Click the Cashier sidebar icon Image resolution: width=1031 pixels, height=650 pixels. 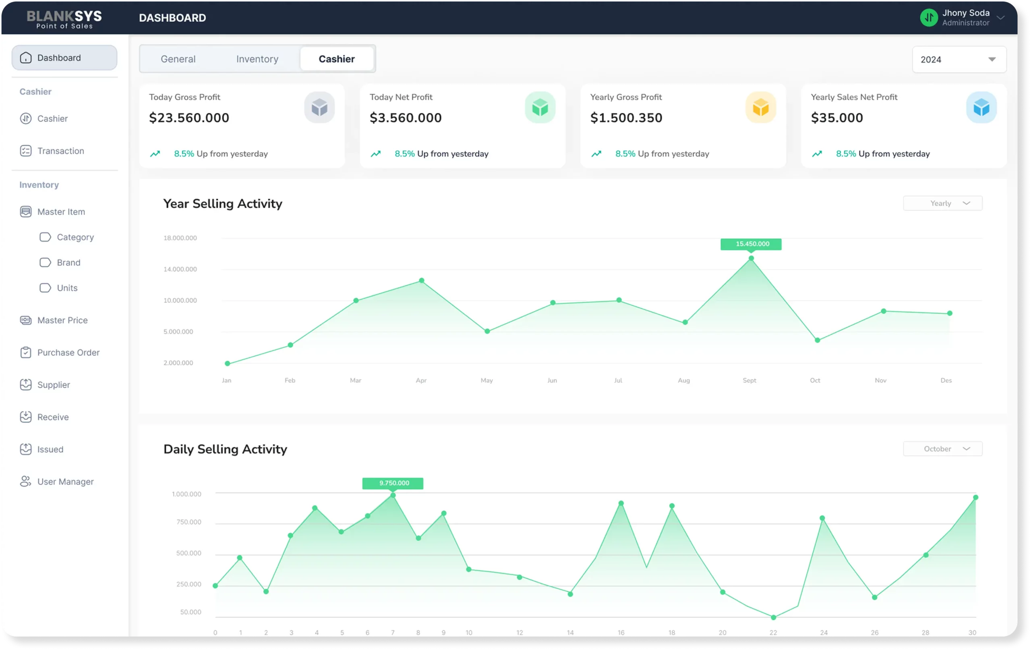tap(26, 119)
